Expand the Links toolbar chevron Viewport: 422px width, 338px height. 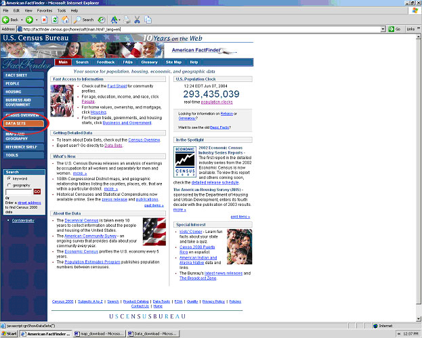click(x=419, y=28)
